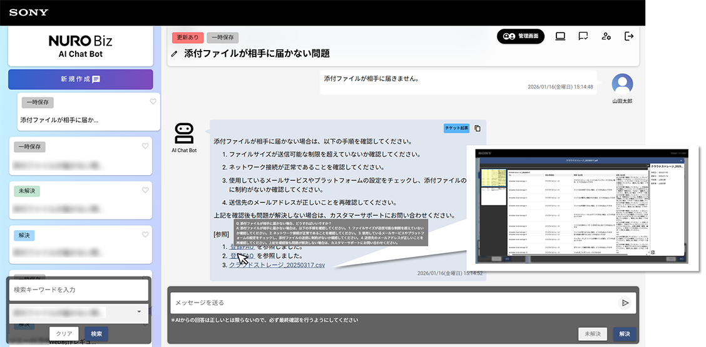This screenshot has width=706, height=347.
Task: Click the laptop screen icon in header
Action: click(560, 36)
